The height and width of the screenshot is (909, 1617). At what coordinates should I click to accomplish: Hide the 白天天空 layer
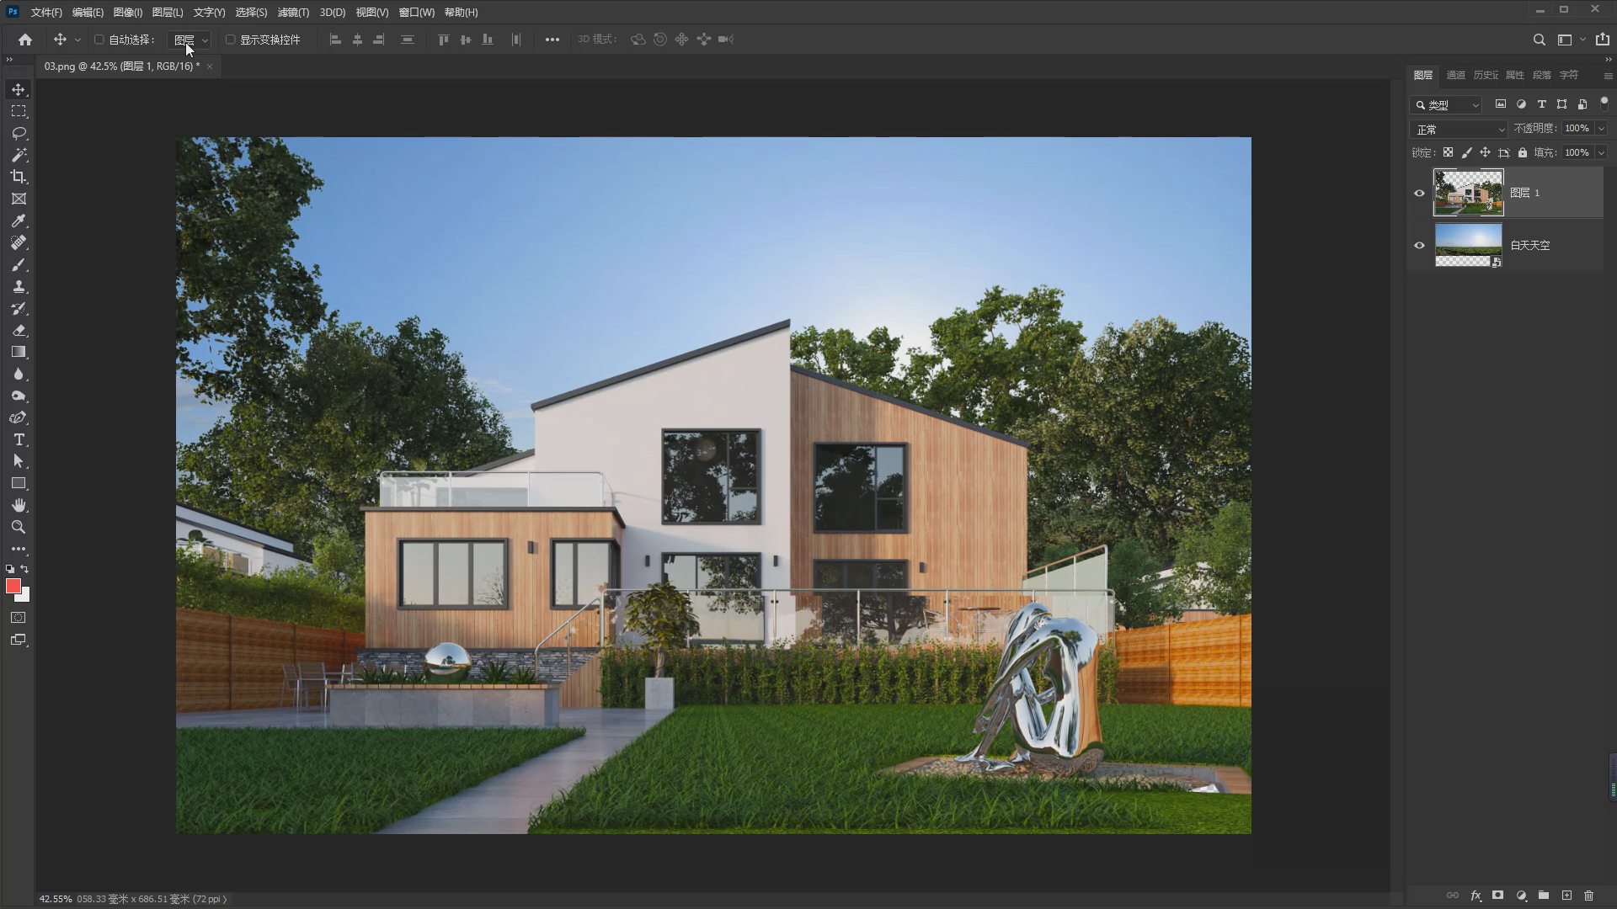(1419, 246)
